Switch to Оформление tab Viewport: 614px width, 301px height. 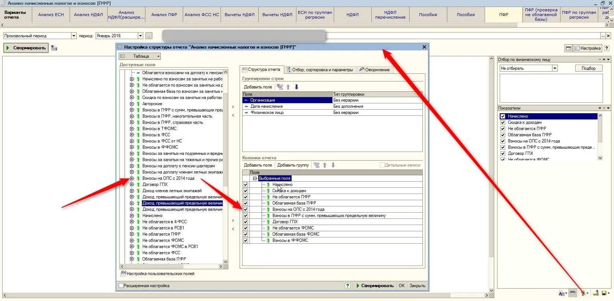[x=374, y=70]
